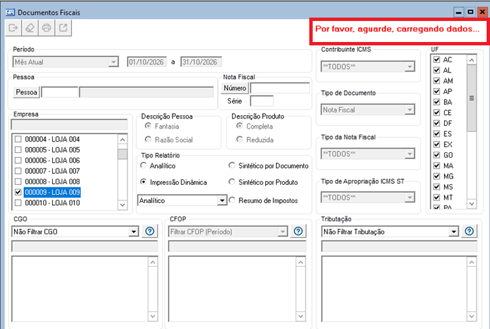Choose Completa product description radio
Viewport: 490px width, 329px height.
tap(240, 126)
